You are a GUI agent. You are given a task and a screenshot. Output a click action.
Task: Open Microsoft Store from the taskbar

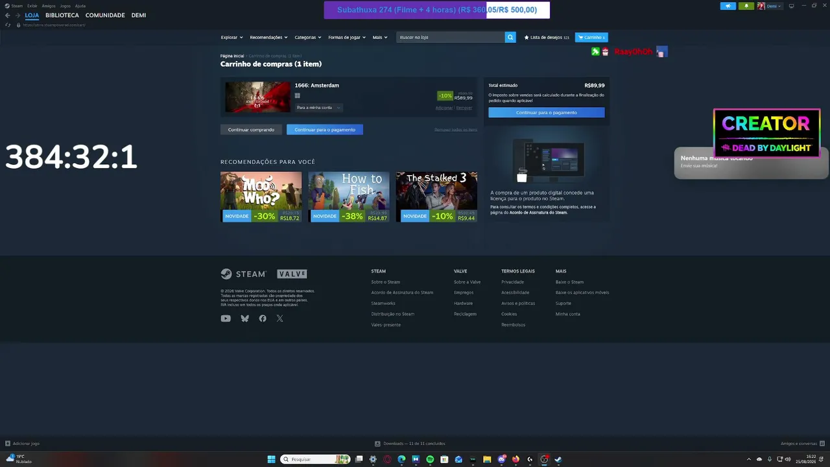coord(444,459)
